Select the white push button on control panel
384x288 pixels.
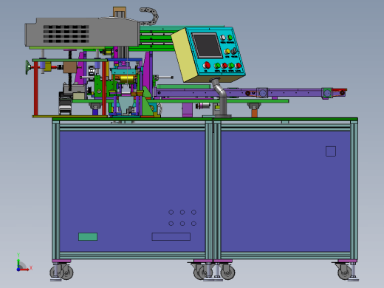(x=222, y=38)
